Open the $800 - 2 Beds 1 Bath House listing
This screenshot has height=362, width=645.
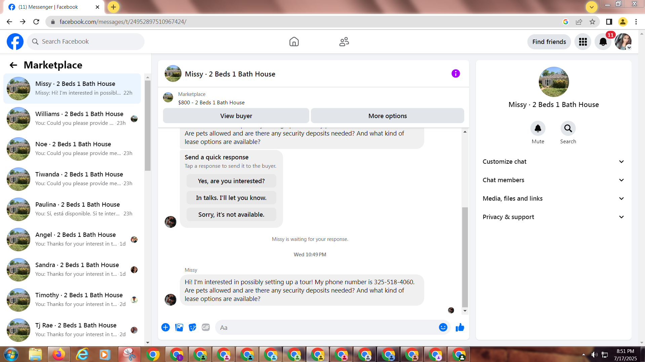tap(211, 103)
